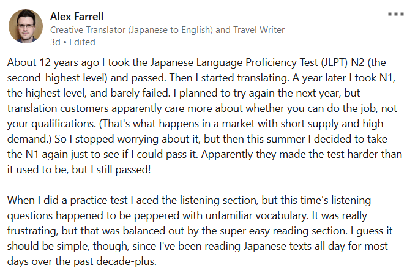Click the Creative Translator headline text
Image resolution: width=407 pixels, height=273 pixels.
pos(167,29)
